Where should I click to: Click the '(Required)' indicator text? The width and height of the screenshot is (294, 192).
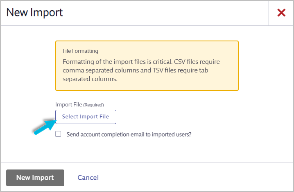coord(93,105)
